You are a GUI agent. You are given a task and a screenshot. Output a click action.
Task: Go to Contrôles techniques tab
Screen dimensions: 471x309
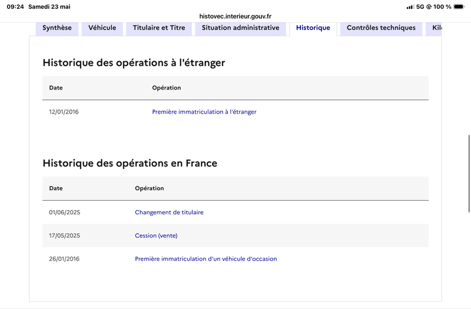381,28
